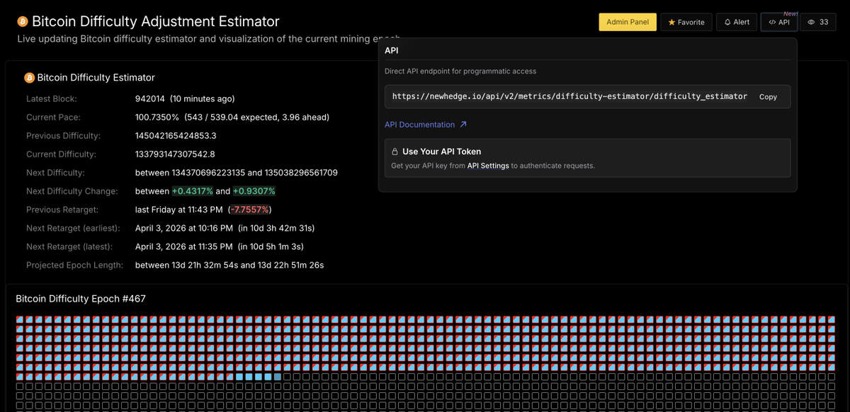Click the Bitcoin Difficulty Epoch #467 heading
This screenshot has height=412, width=850.
(x=81, y=299)
